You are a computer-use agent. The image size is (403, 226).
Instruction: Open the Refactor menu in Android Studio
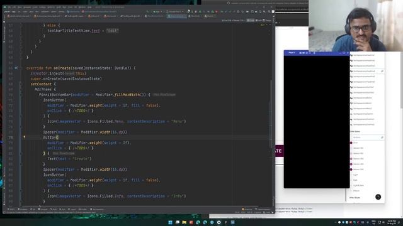pos(51,7)
